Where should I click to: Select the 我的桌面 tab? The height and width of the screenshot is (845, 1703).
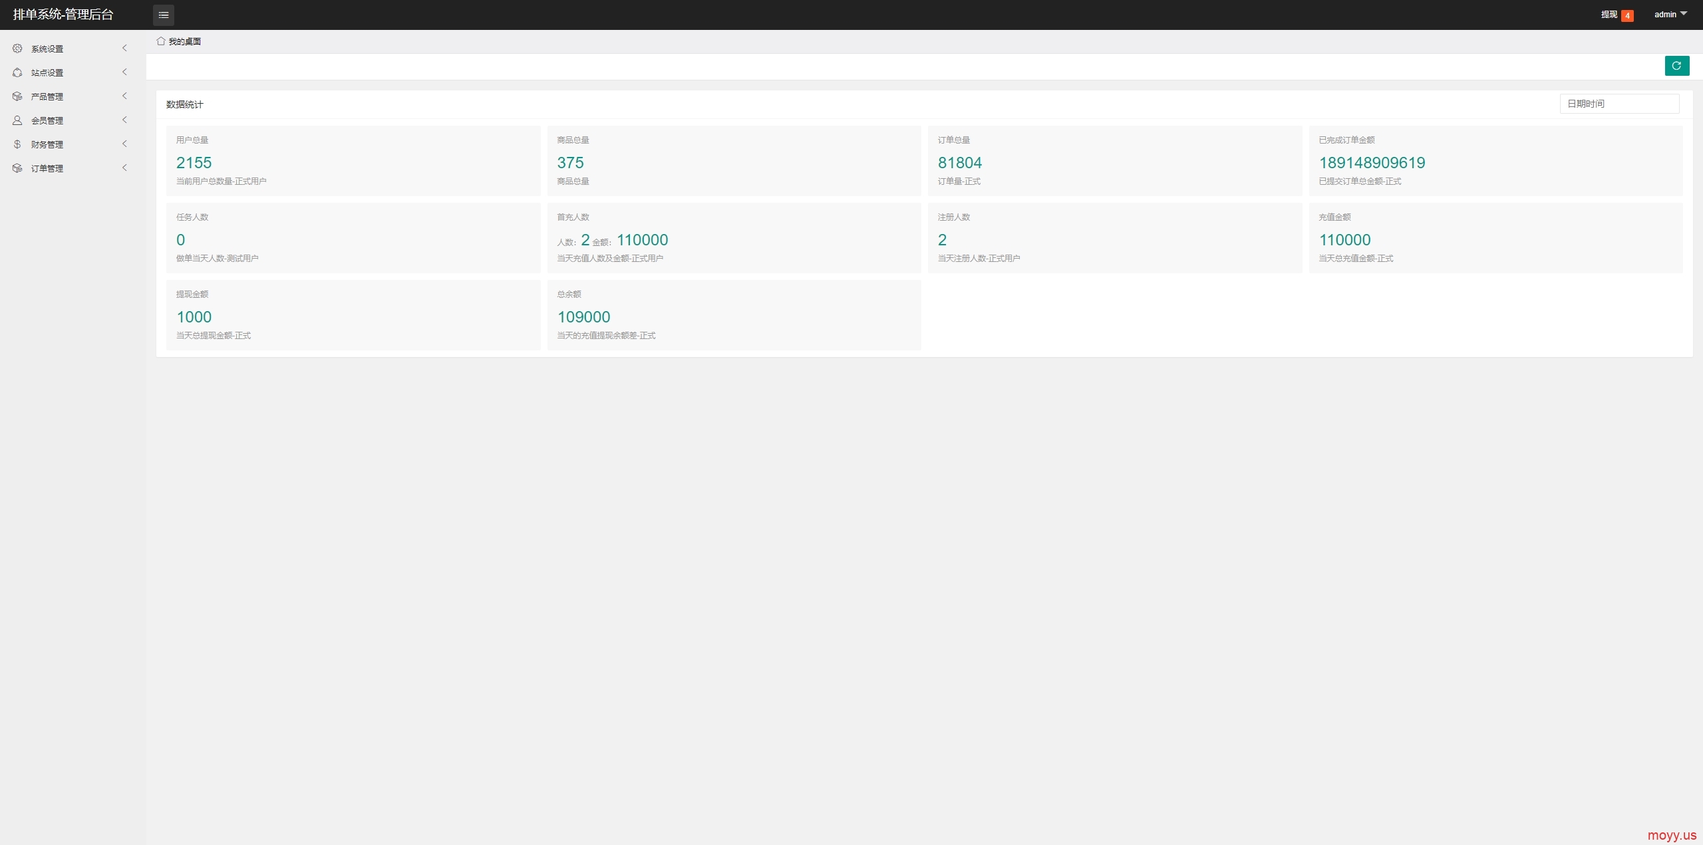(x=178, y=41)
